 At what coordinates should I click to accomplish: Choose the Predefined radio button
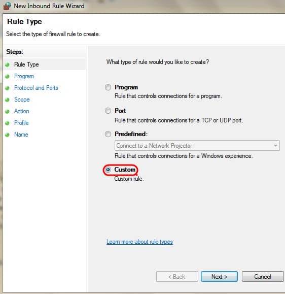coord(108,134)
